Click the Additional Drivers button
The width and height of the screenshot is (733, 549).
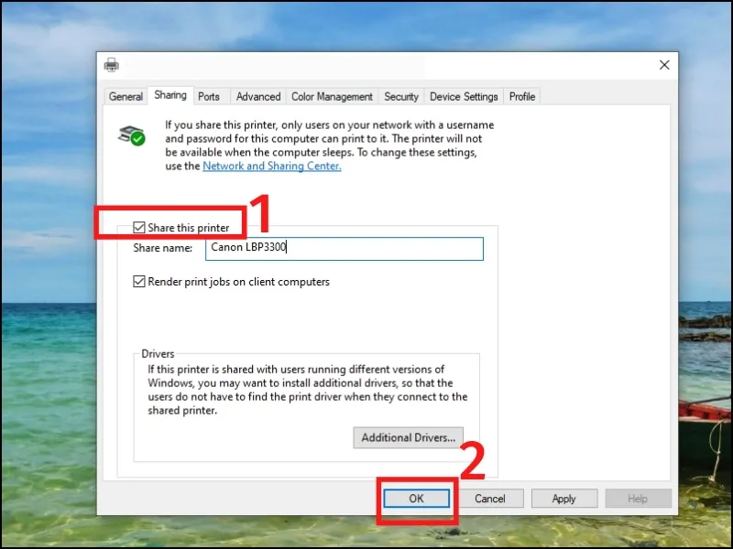pos(408,437)
